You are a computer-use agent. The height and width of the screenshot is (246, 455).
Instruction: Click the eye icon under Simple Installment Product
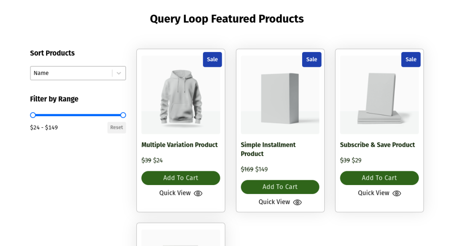(297, 202)
